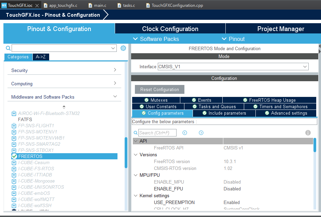321x217 pixels.
Task: Select the Config parameters tab
Action: [162, 113]
